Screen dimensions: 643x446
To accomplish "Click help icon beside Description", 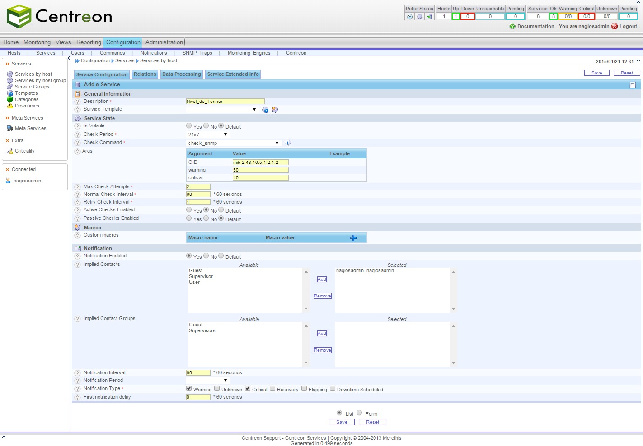I will pos(77,102).
